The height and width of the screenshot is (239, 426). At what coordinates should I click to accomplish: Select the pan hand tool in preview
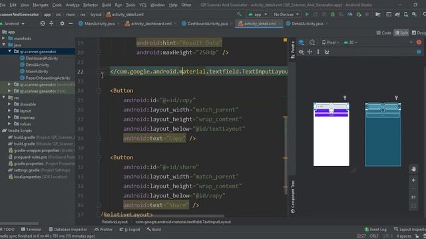413,169
